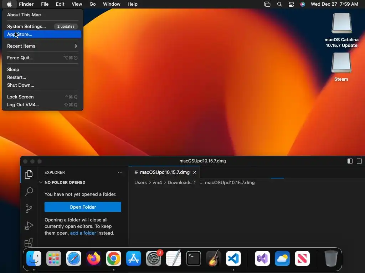Launch Safari from the Dock

click(x=74, y=258)
